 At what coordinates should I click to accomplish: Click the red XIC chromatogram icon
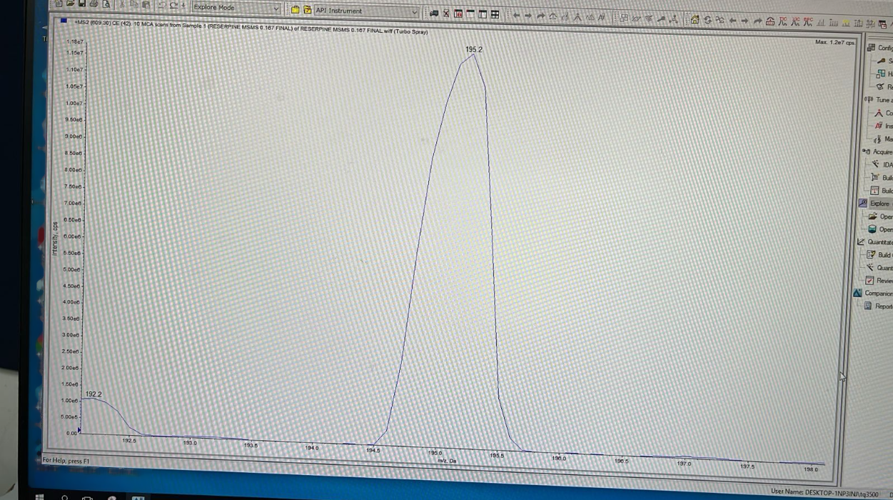pyautogui.click(x=795, y=21)
